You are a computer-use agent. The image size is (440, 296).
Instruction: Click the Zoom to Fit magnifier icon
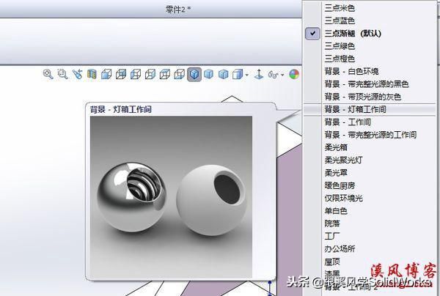(48, 74)
